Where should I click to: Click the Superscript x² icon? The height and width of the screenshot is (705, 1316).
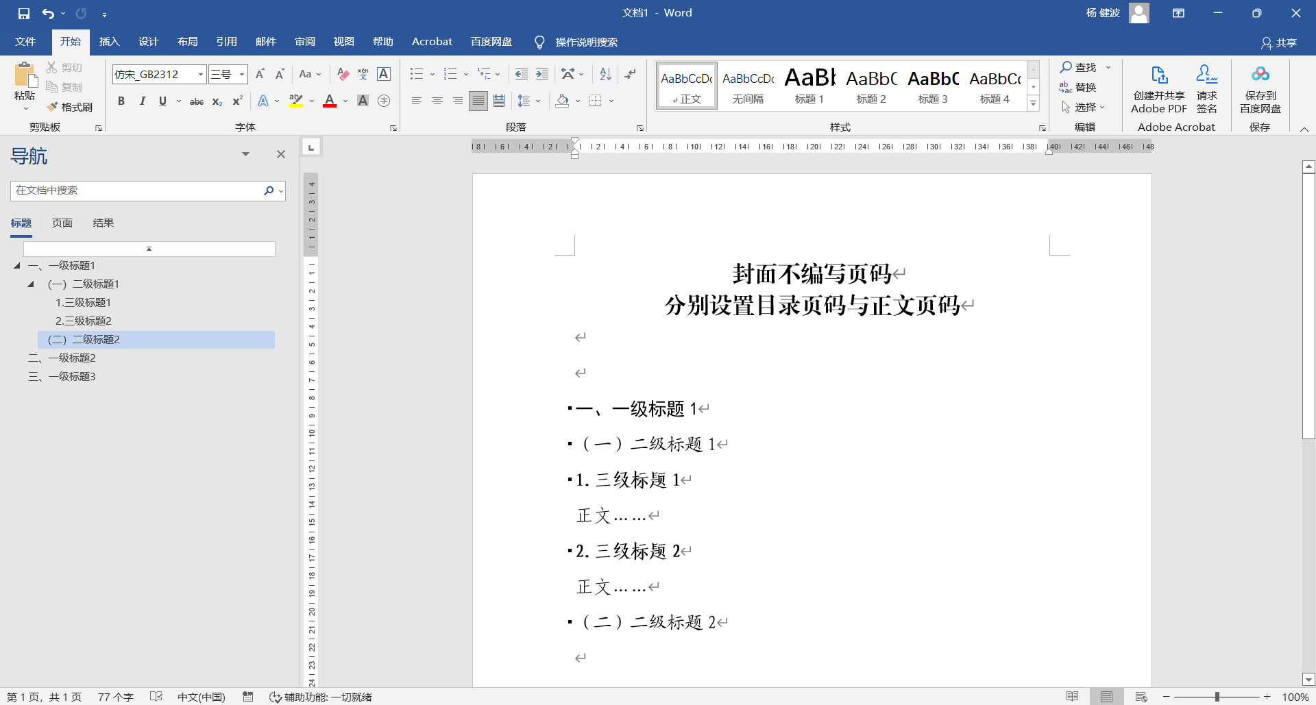pyautogui.click(x=238, y=101)
